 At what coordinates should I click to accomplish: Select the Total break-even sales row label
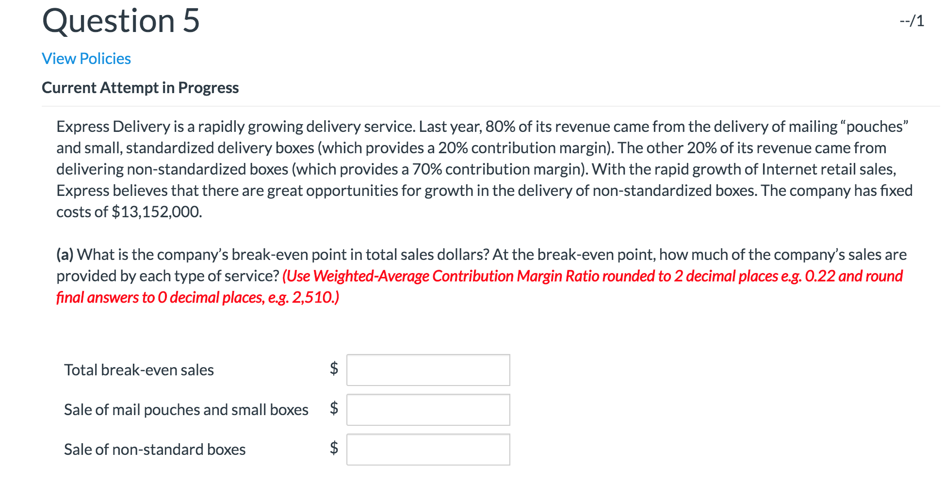tap(139, 370)
